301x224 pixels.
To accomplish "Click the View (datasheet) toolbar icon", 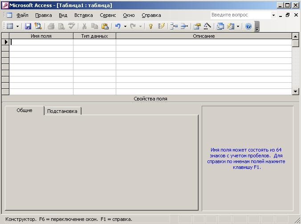I will click(x=10, y=26).
